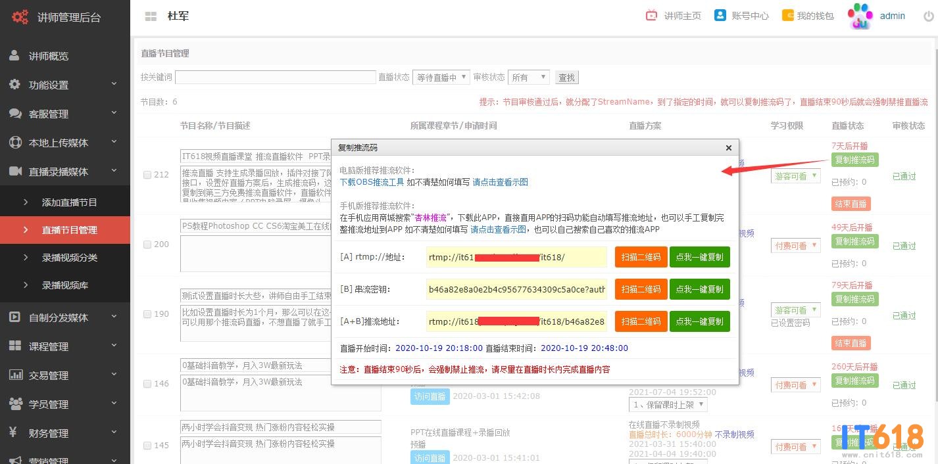Click the gear icon next to 功能设置
This screenshot has height=464, width=938.
click(x=14, y=85)
